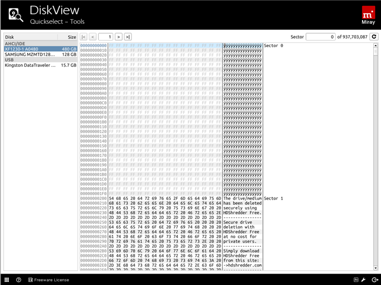Click the Disk column header
381x285 pixels.
[x=30, y=37]
